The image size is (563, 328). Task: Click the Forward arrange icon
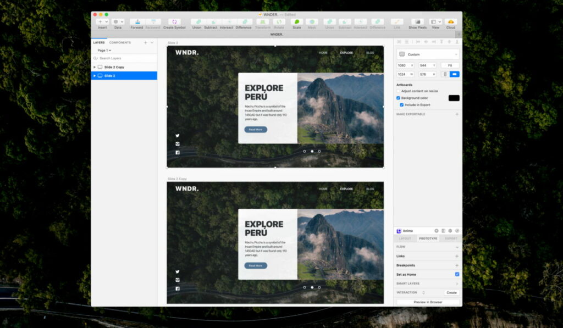(x=137, y=22)
